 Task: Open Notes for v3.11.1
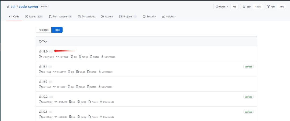[92, 72]
